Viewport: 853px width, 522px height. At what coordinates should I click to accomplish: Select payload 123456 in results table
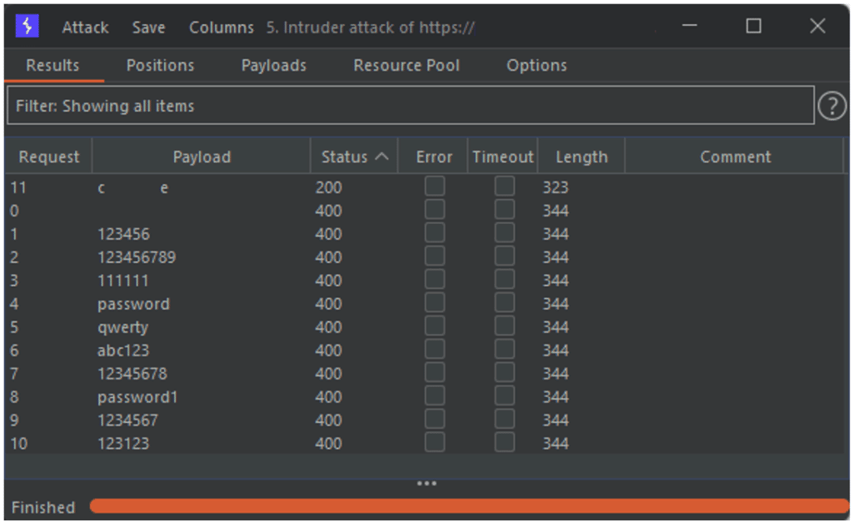(123, 234)
